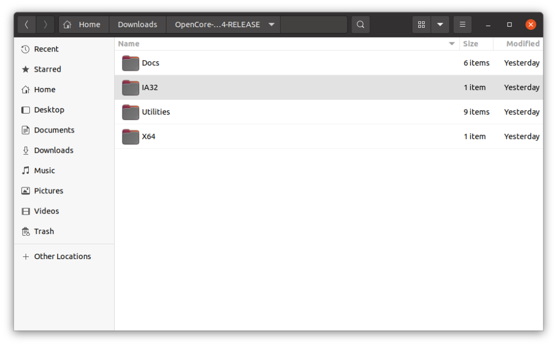
Task: Click the '6 items' size of Docs
Action: (x=476, y=63)
